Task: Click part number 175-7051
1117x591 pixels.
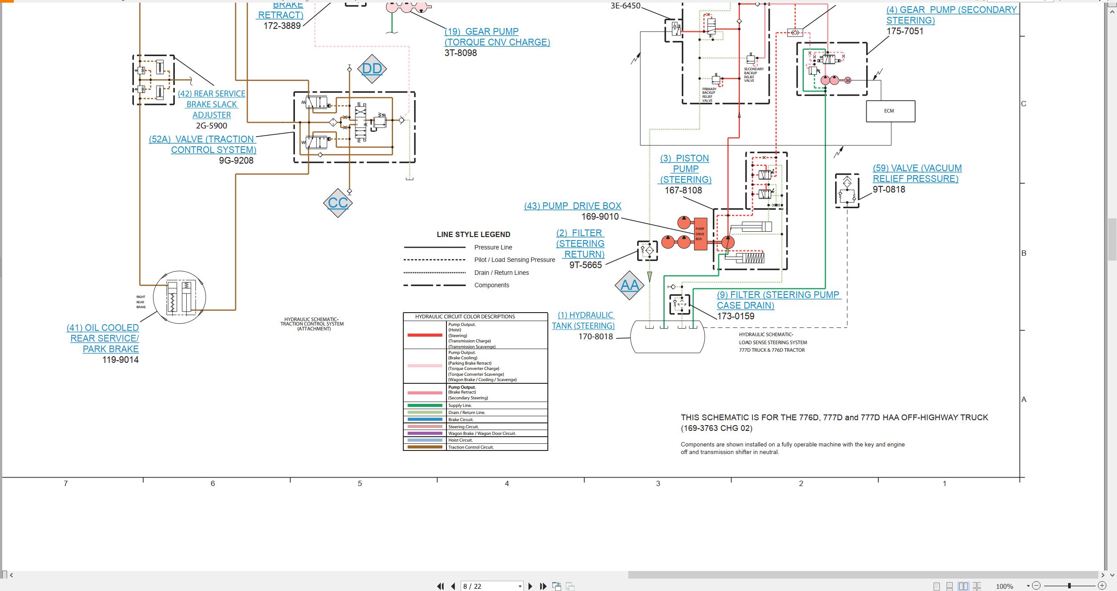Action: [x=905, y=31]
